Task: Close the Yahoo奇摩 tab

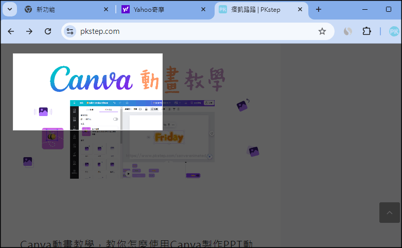Action: click(x=203, y=9)
